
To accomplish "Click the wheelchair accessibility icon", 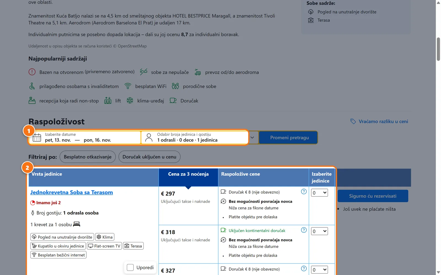I will (x=32, y=86).
